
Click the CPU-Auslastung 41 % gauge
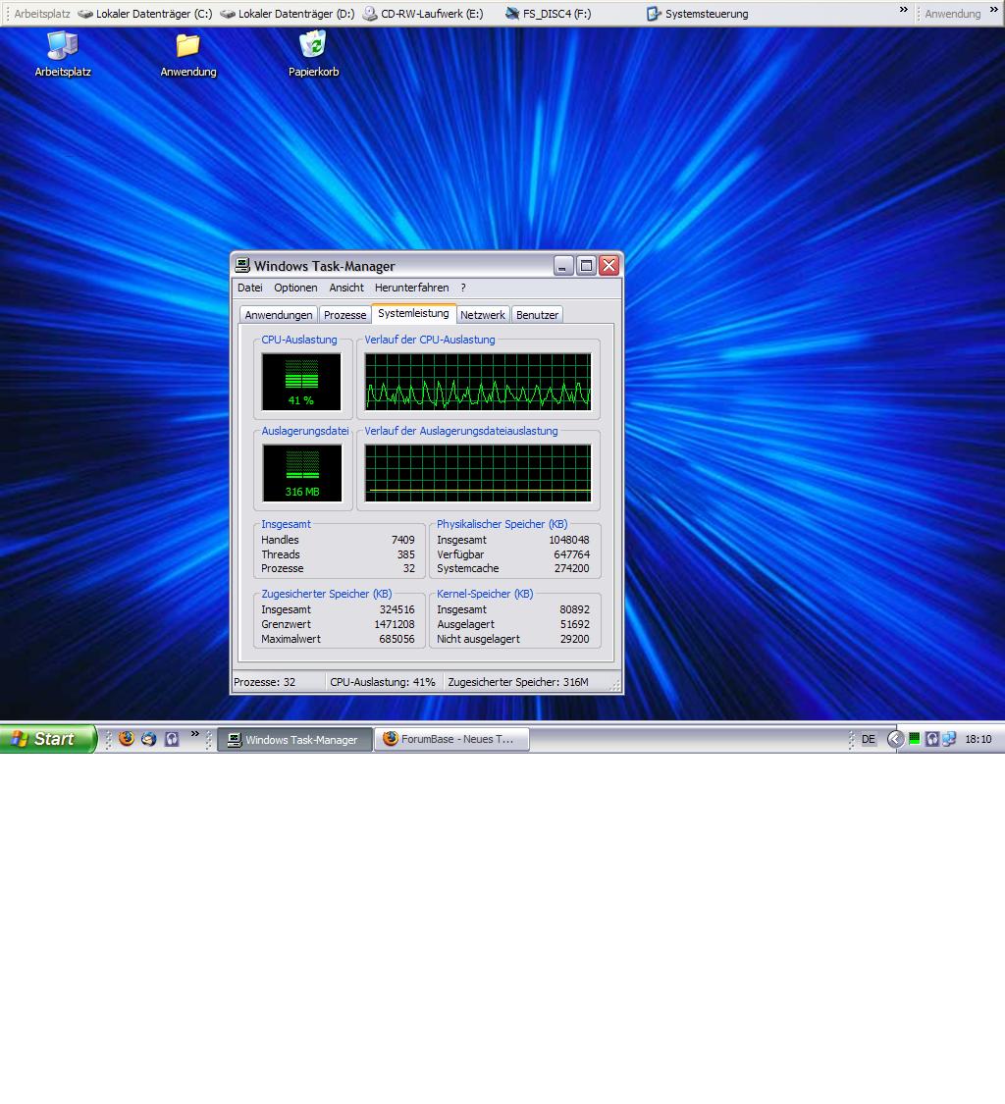[x=301, y=382]
